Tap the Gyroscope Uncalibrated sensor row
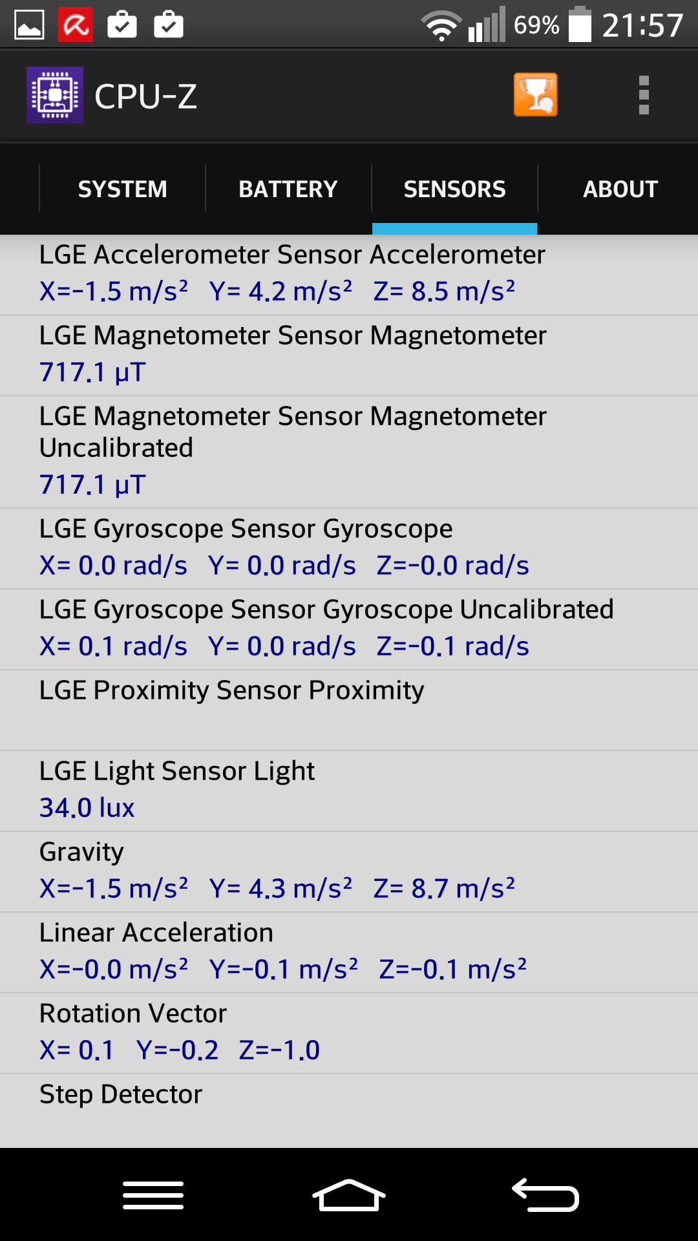Screen dimensions: 698x1241 349,628
